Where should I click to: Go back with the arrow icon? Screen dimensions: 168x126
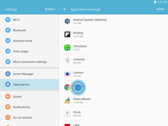coord(65,9)
